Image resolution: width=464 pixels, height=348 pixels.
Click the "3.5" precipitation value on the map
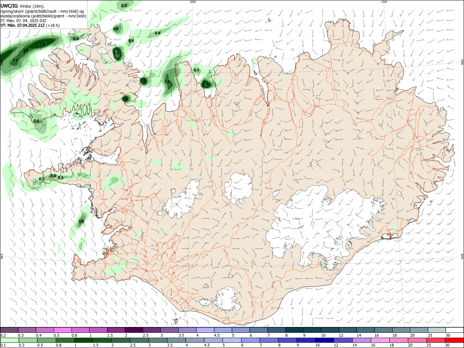click(116, 53)
